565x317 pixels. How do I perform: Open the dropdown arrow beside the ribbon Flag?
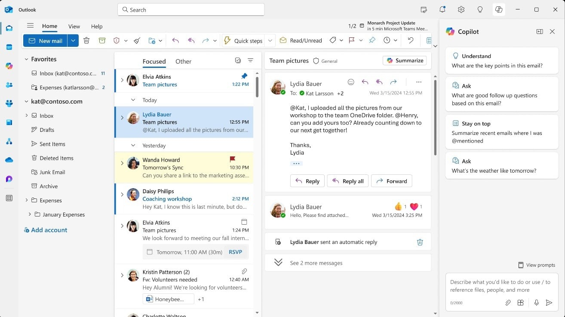[x=361, y=41]
